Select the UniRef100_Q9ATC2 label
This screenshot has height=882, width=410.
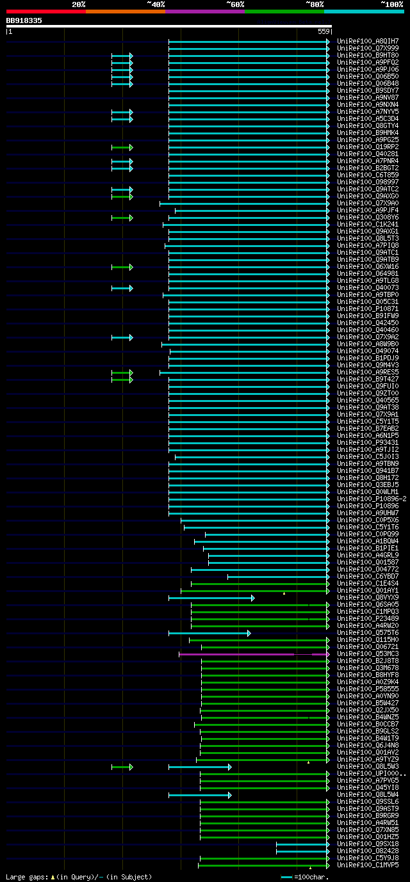[368, 189]
